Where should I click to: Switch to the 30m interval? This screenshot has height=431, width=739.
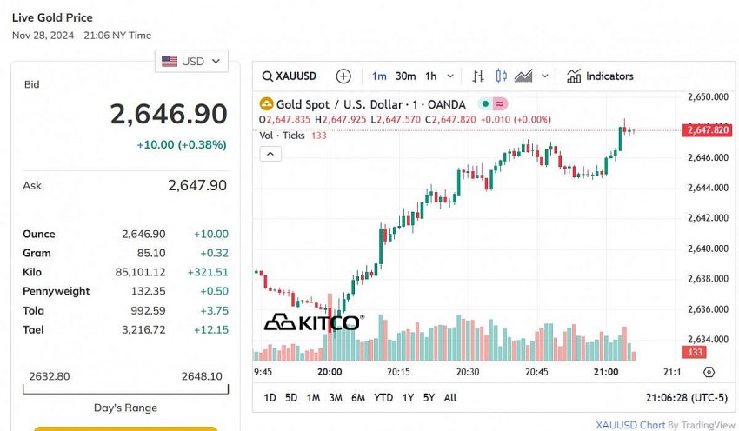pos(405,76)
